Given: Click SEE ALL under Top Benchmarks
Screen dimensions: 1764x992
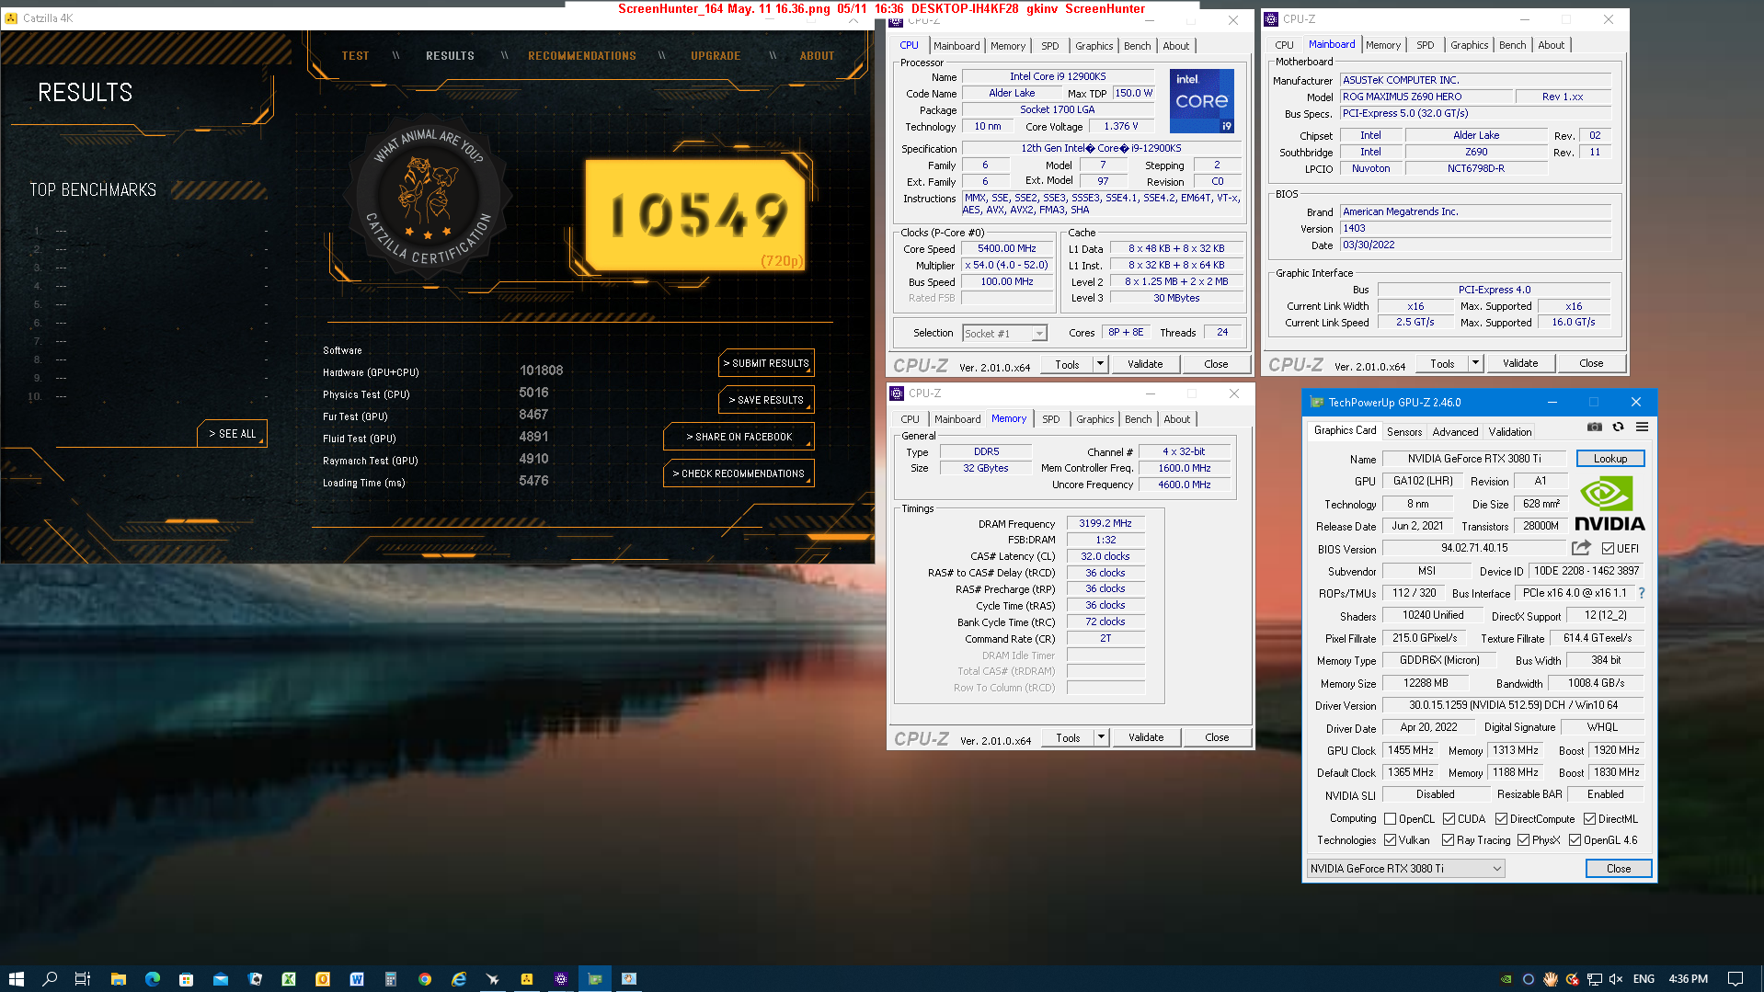Looking at the screenshot, I should [x=232, y=434].
